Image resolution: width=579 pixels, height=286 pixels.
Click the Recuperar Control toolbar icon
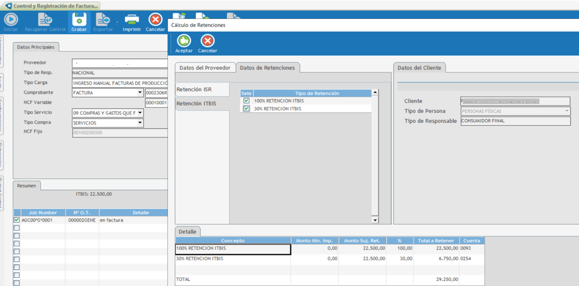click(x=46, y=19)
